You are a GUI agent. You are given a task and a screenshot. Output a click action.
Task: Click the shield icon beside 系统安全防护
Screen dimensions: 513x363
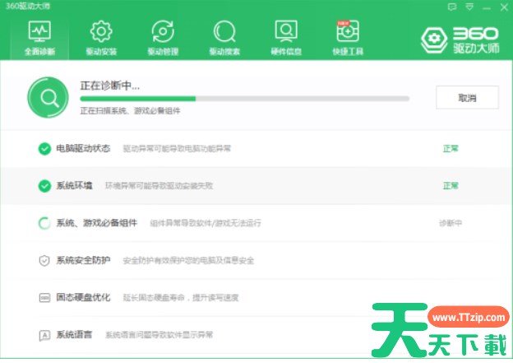pos(44,260)
